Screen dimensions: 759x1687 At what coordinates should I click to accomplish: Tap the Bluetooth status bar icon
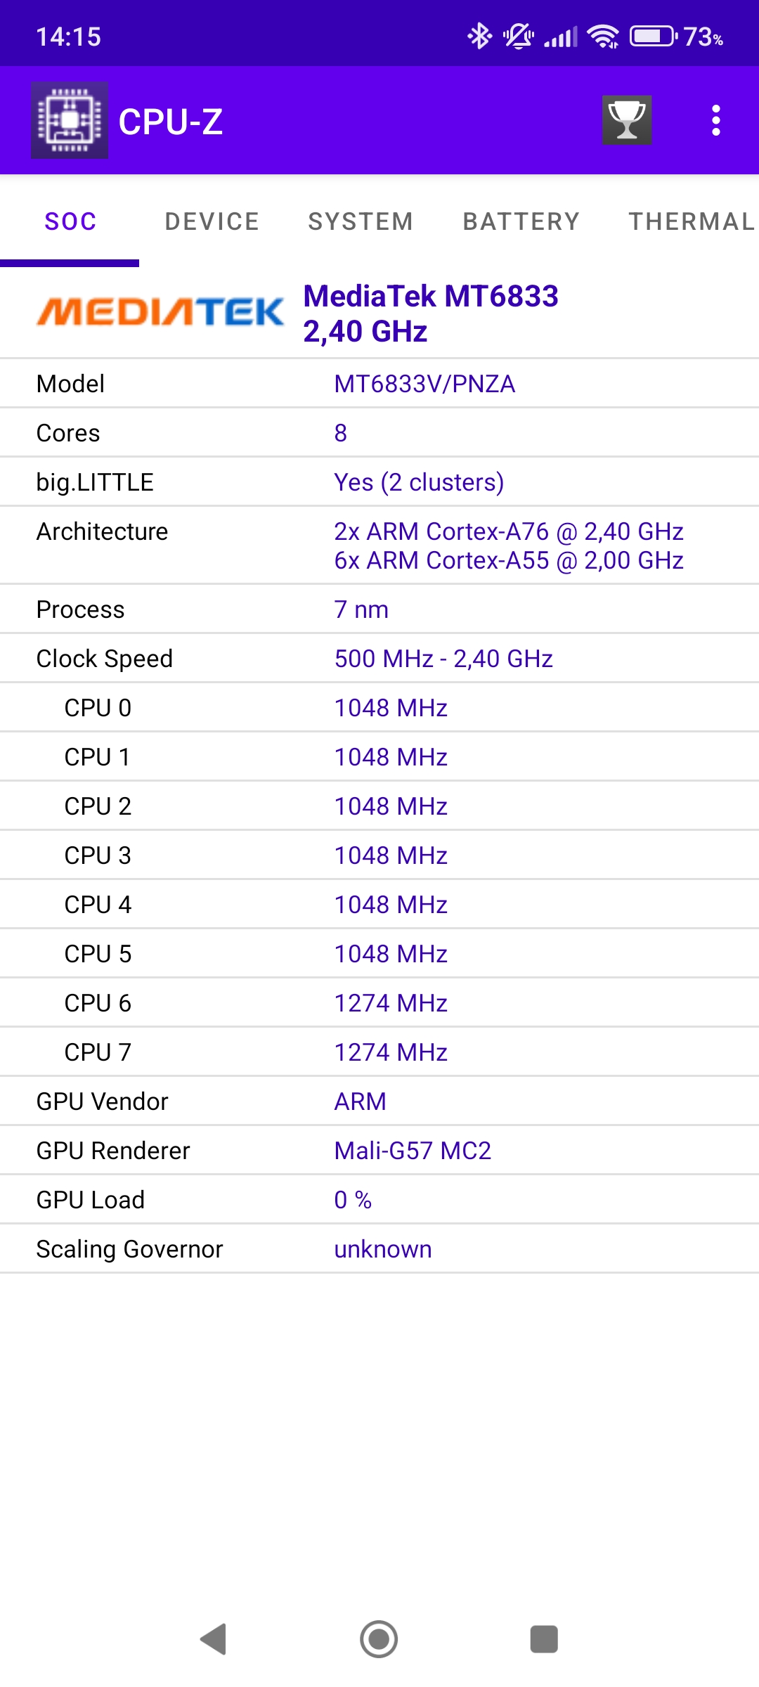[480, 36]
